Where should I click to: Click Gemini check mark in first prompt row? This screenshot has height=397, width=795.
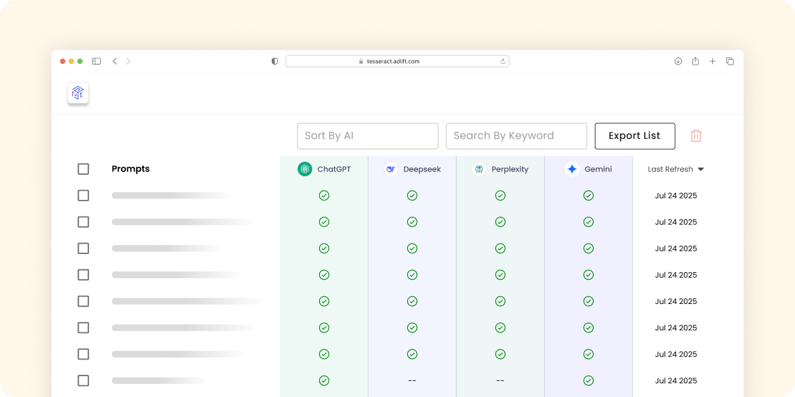588,196
